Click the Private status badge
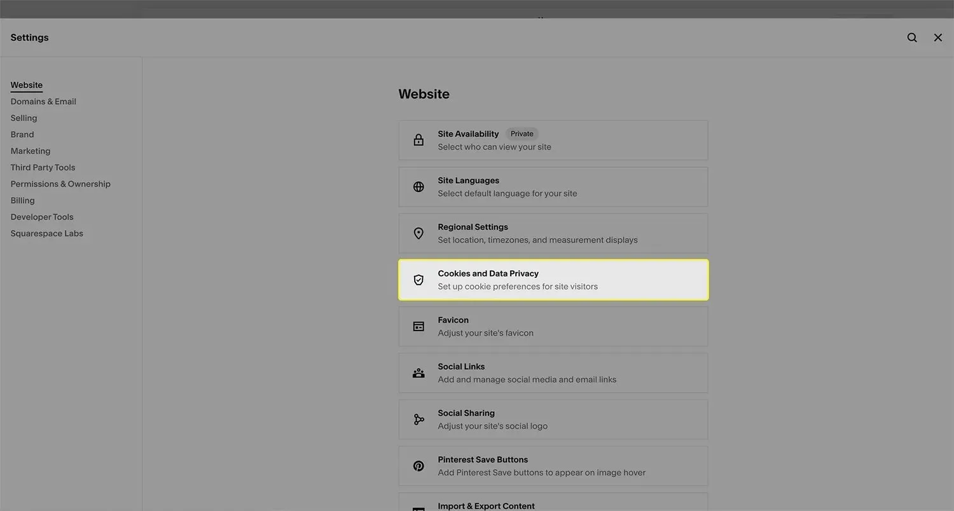This screenshot has width=954, height=511. coord(522,134)
